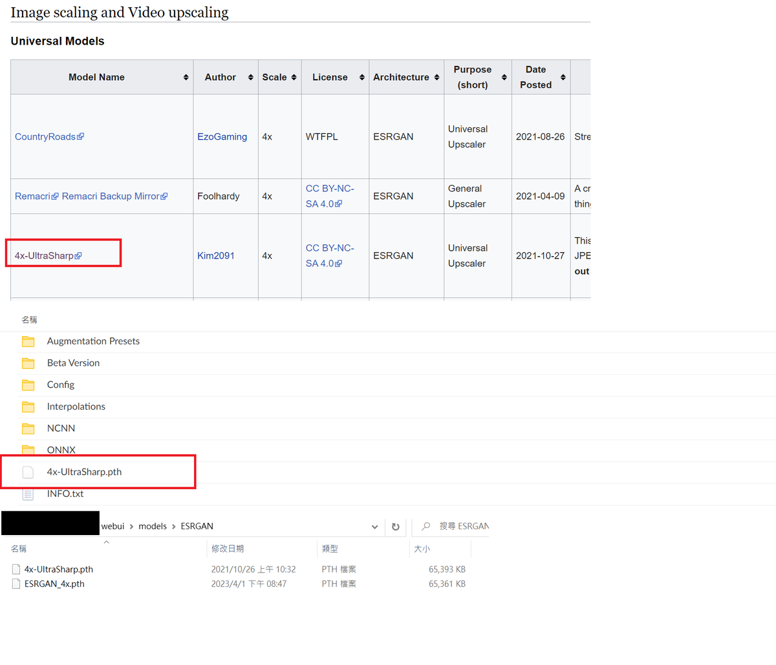Screen dimensions: 776x665
Task: Click the WTFPL license cell
Action: [322, 136]
